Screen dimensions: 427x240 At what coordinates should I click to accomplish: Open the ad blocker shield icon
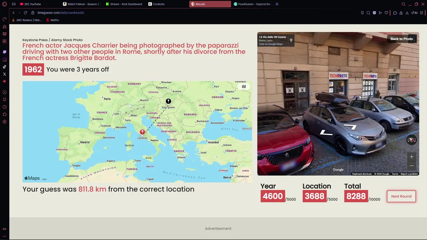tap(374, 13)
